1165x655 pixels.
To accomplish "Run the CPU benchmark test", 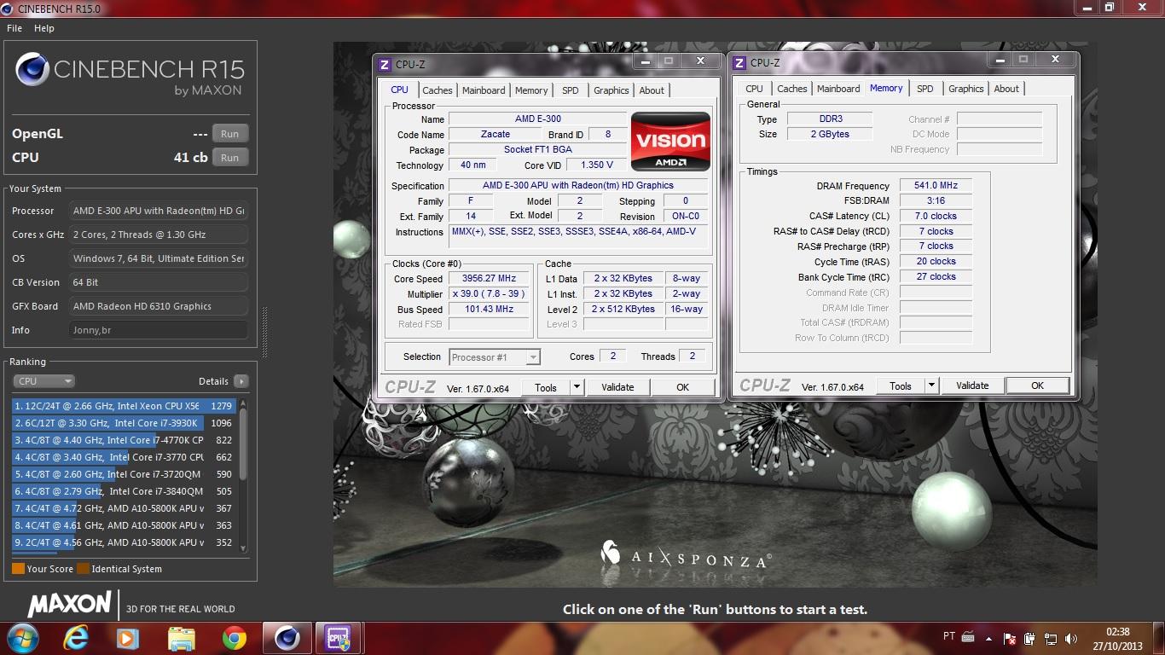I will click(x=229, y=158).
